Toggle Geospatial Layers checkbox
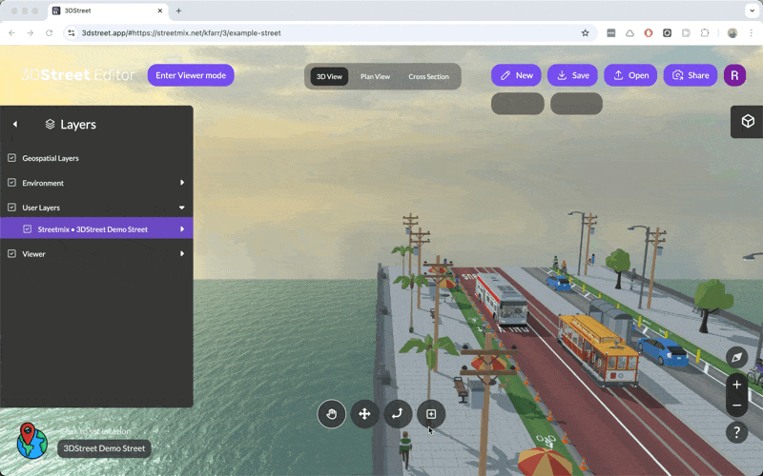The width and height of the screenshot is (763, 476). tap(11, 158)
